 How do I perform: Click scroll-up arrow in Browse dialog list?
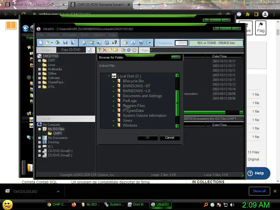tap(177, 75)
